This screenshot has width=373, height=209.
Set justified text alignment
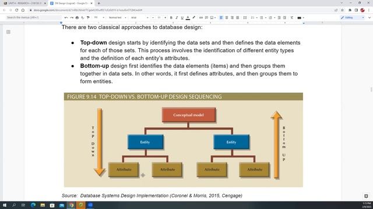pyautogui.click(x=237, y=17)
